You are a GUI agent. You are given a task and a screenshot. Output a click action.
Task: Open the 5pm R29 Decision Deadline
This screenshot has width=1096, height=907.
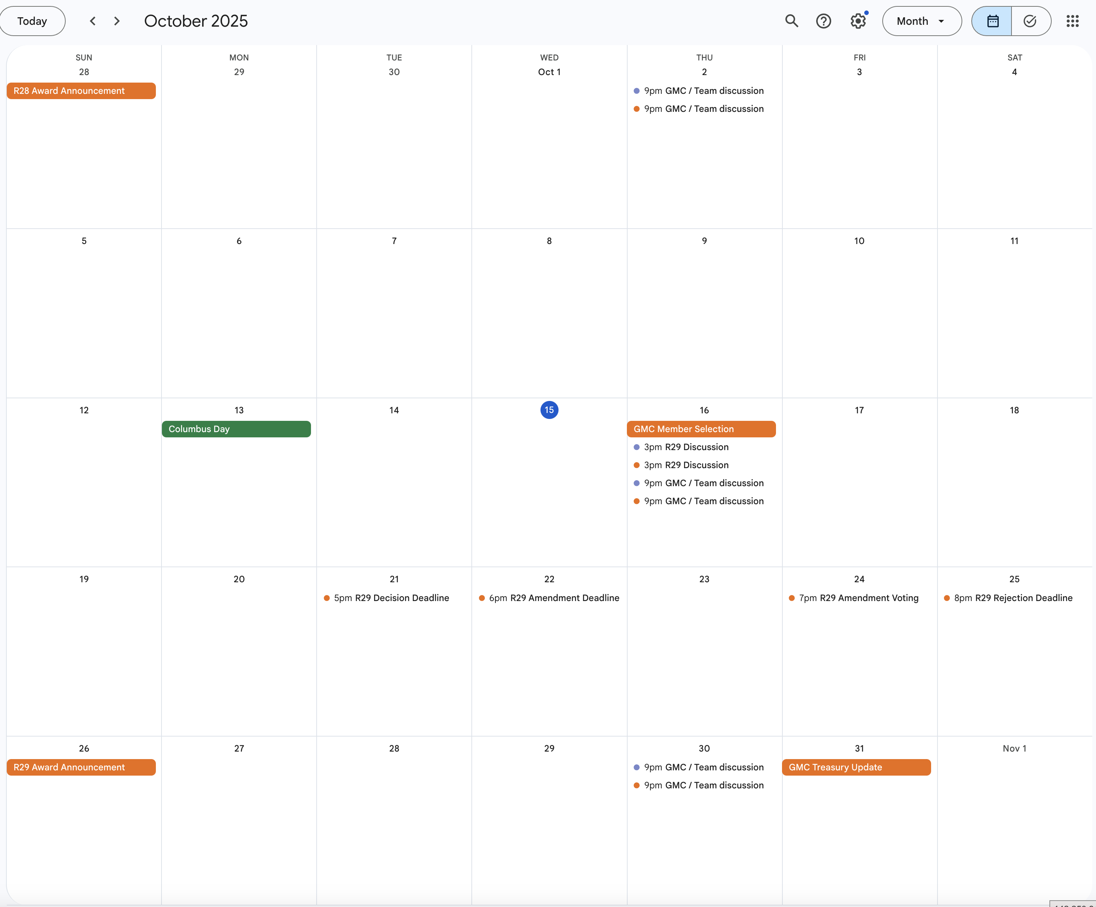[391, 598]
